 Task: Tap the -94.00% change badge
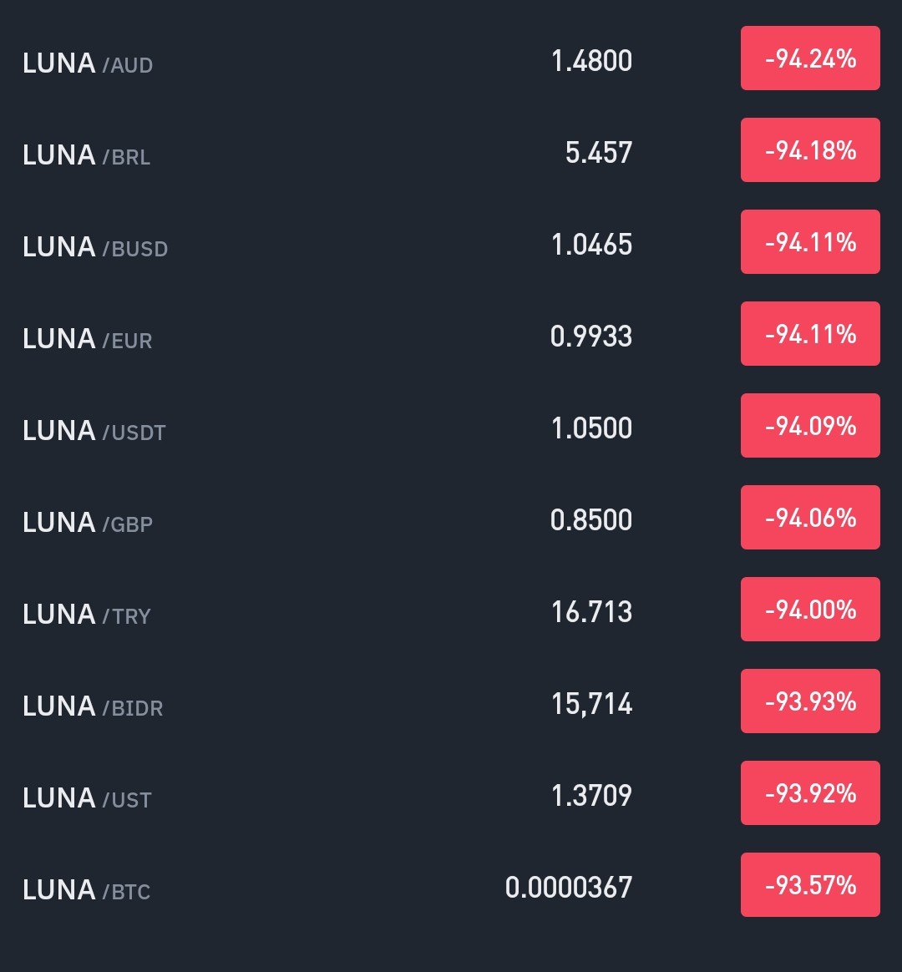pyautogui.click(x=810, y=610)
